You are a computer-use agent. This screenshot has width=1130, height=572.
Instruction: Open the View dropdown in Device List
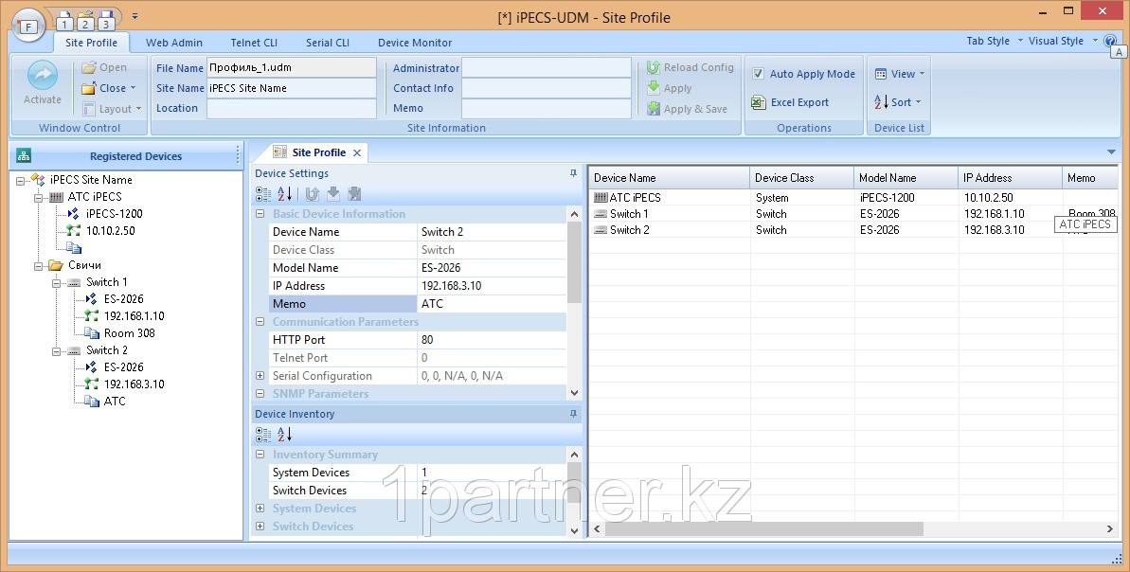[x=900, y=74]
